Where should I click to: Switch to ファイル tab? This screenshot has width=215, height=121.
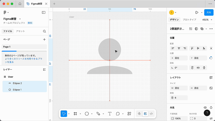[8, 31]
